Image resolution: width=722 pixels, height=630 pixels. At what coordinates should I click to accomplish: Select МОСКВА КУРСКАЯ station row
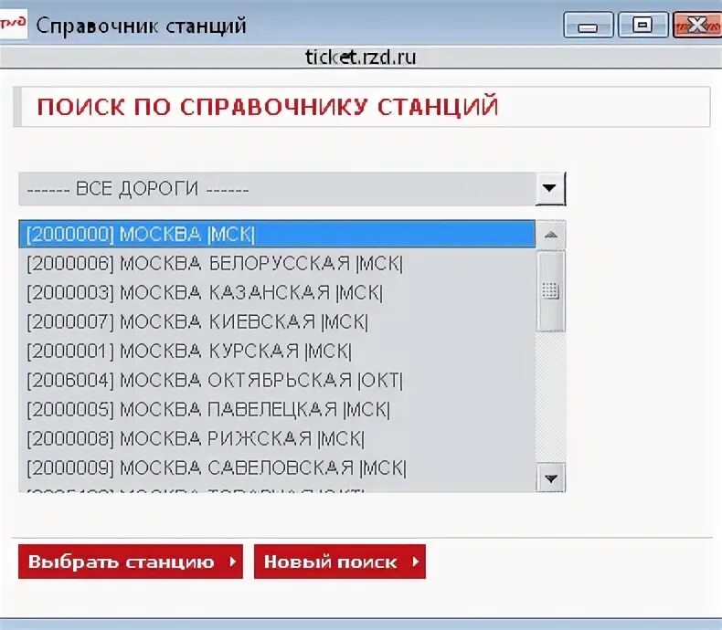pos(277,352)
